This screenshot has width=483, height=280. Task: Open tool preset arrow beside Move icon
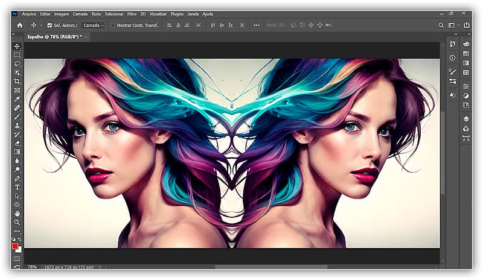point(40,25)
